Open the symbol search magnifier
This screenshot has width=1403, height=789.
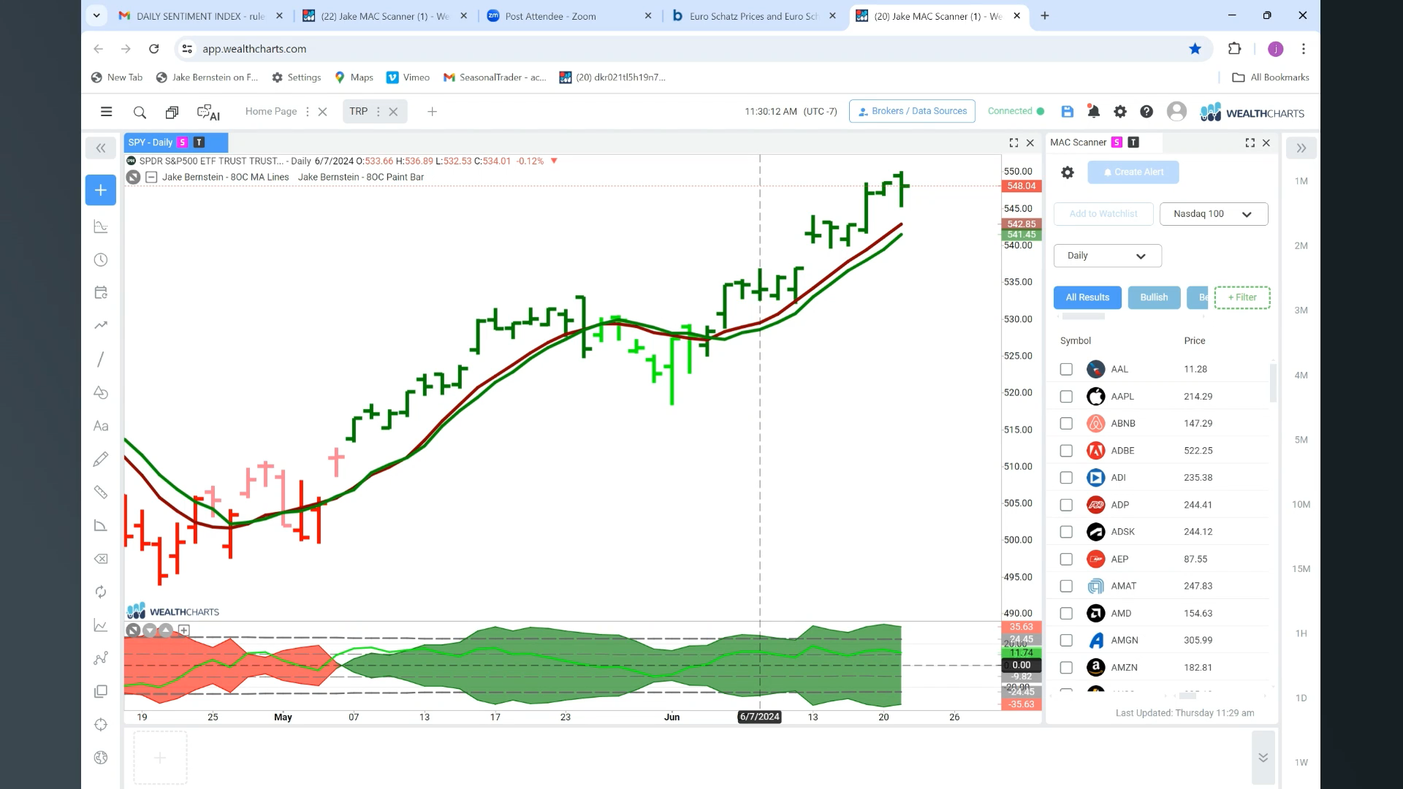coord(140,112)
